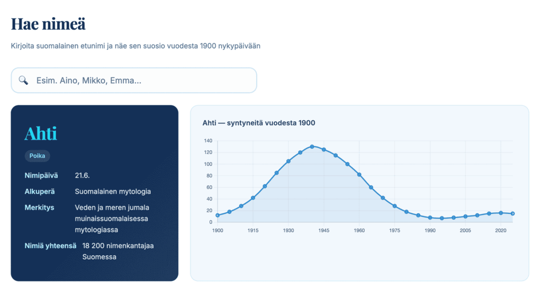Click the 1900 data point on chart
Viewport: 542px width, 297px height.
218,215
